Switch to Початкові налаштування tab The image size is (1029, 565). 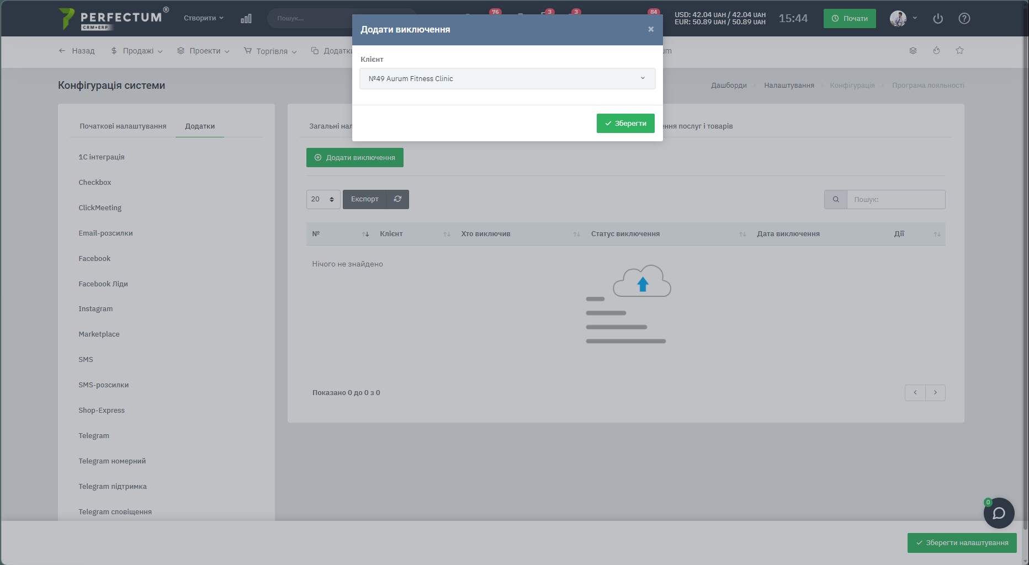pos(123,126)
